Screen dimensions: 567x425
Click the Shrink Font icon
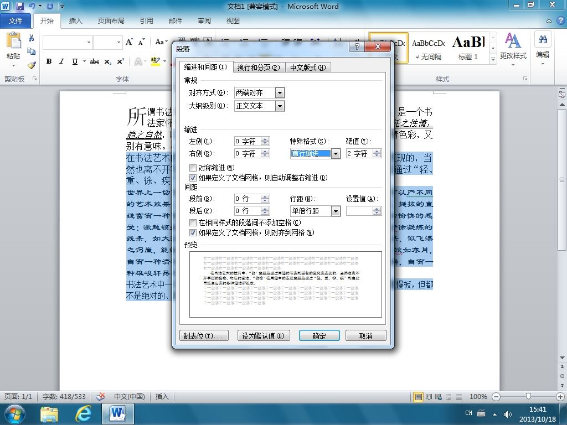click(142, 42)
